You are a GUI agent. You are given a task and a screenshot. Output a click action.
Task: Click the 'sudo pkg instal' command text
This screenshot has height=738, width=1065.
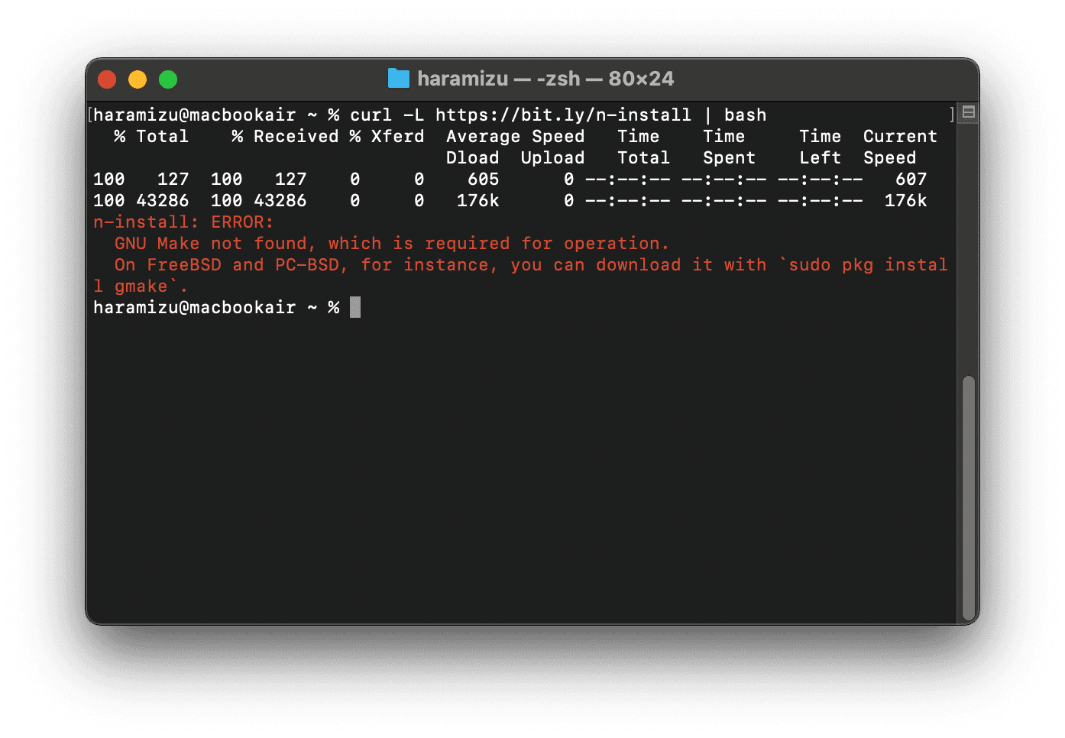coord(868,265)
